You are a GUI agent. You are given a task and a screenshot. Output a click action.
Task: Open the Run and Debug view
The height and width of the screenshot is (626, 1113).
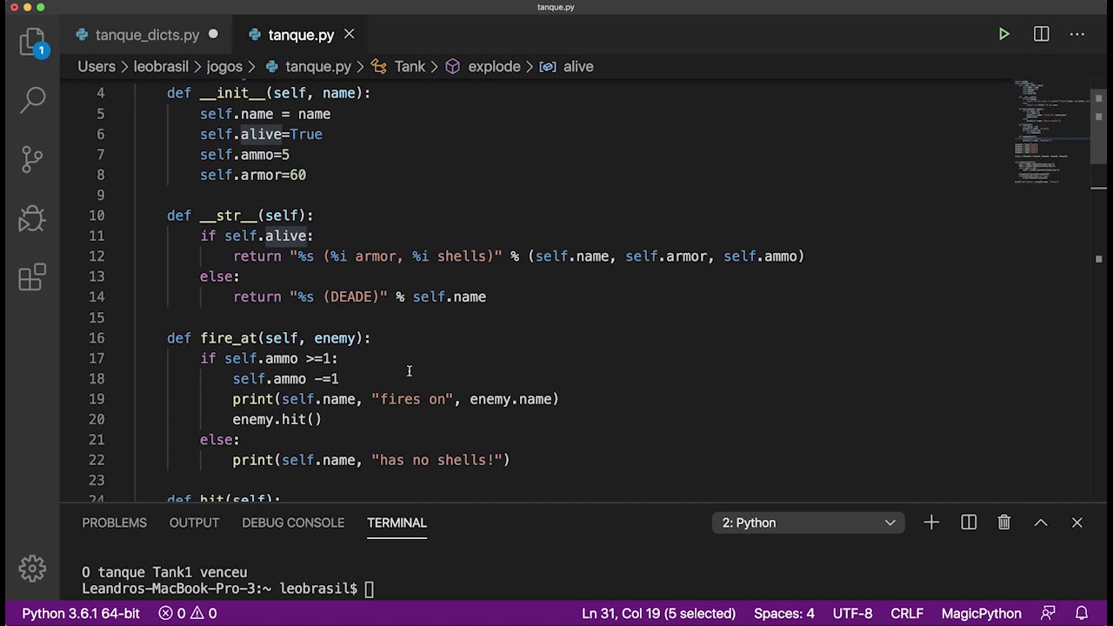32,218
